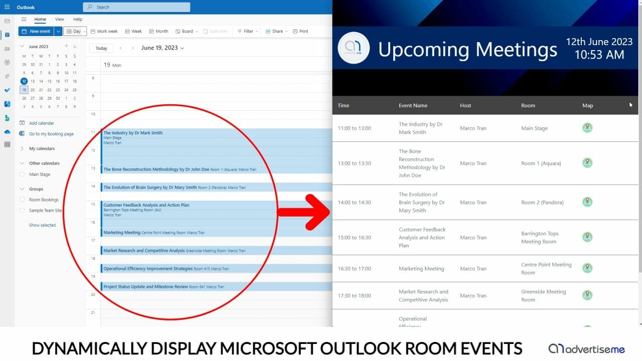Toggle the Sample Team Site calendar
The image size is (642, 361).
click(22, 211)
